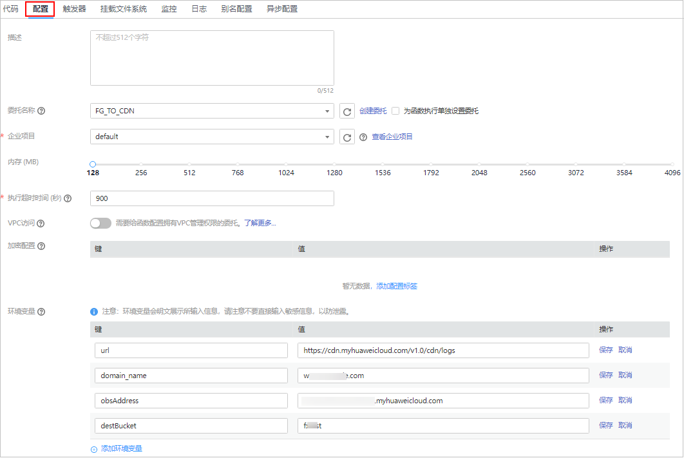This screenshot has width=684, height=458.
Task: Click the https://cdn.myhuaweicloud.com value field
Action: tap(443, 350)
